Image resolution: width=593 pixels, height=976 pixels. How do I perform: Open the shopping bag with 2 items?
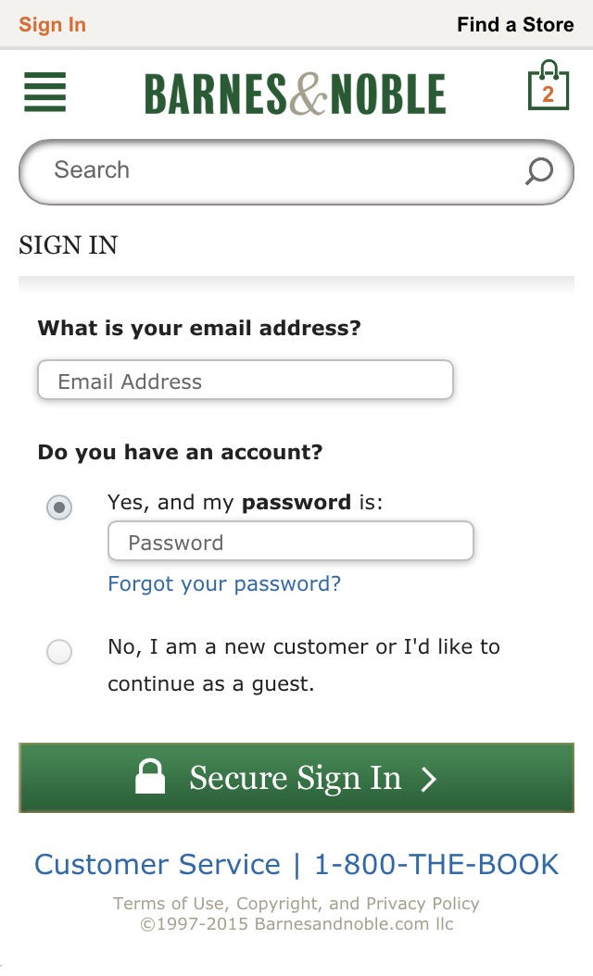click(549, 91)
